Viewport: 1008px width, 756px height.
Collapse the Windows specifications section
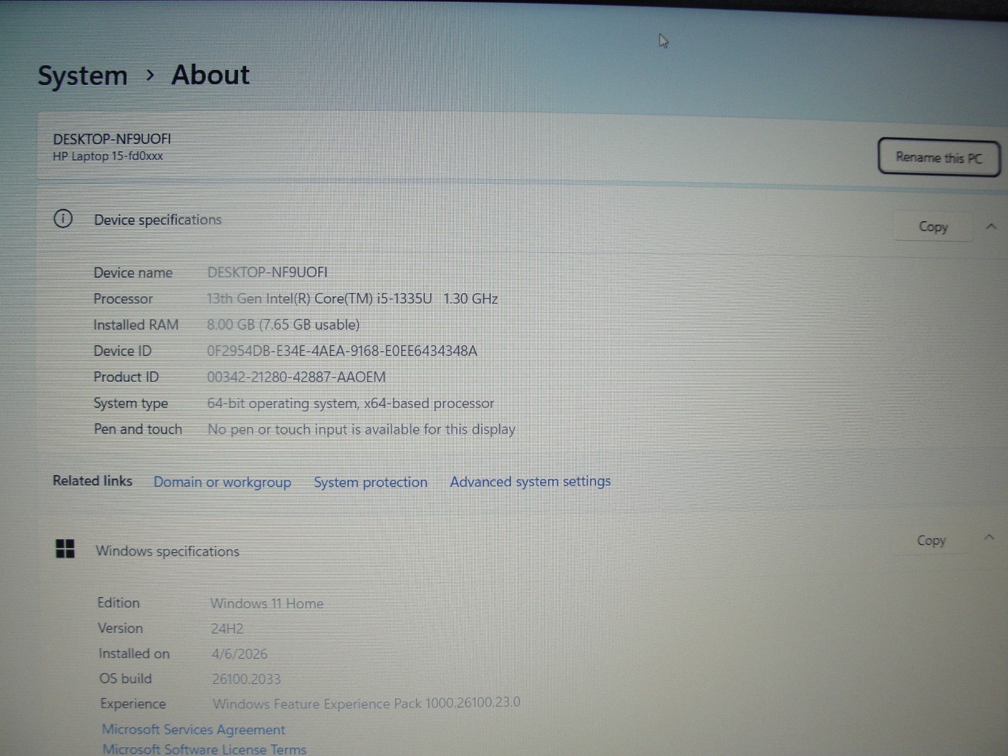pyautogui.click(x=989, y=538)
